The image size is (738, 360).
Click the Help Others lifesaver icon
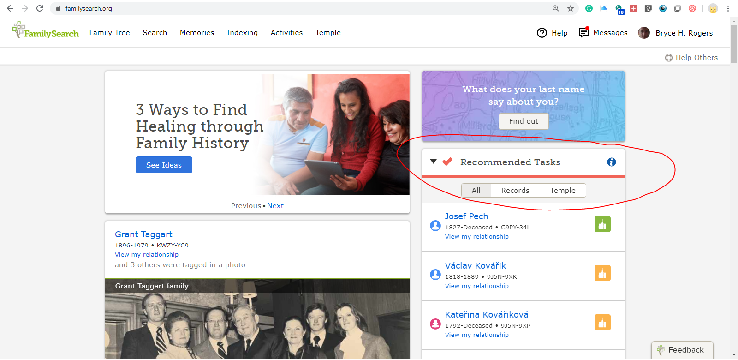coord(669,58)
